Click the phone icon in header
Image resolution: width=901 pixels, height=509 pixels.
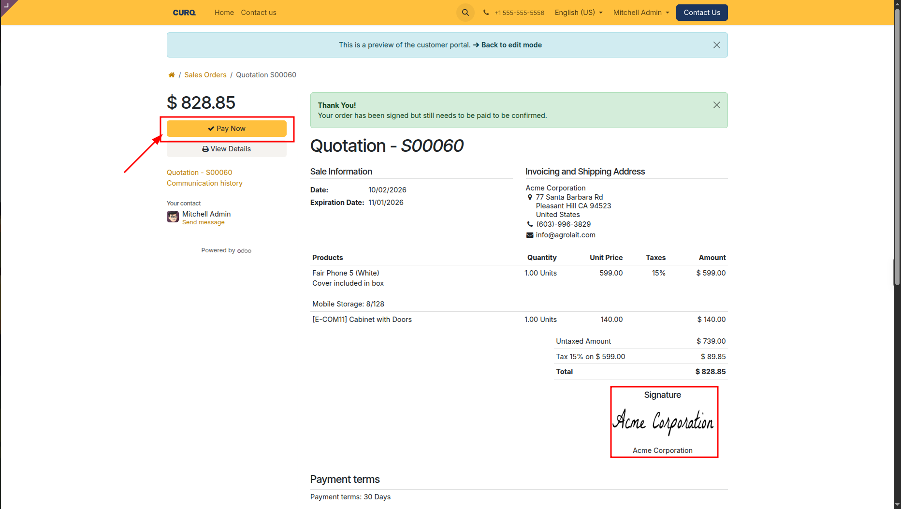pos(486,13)
